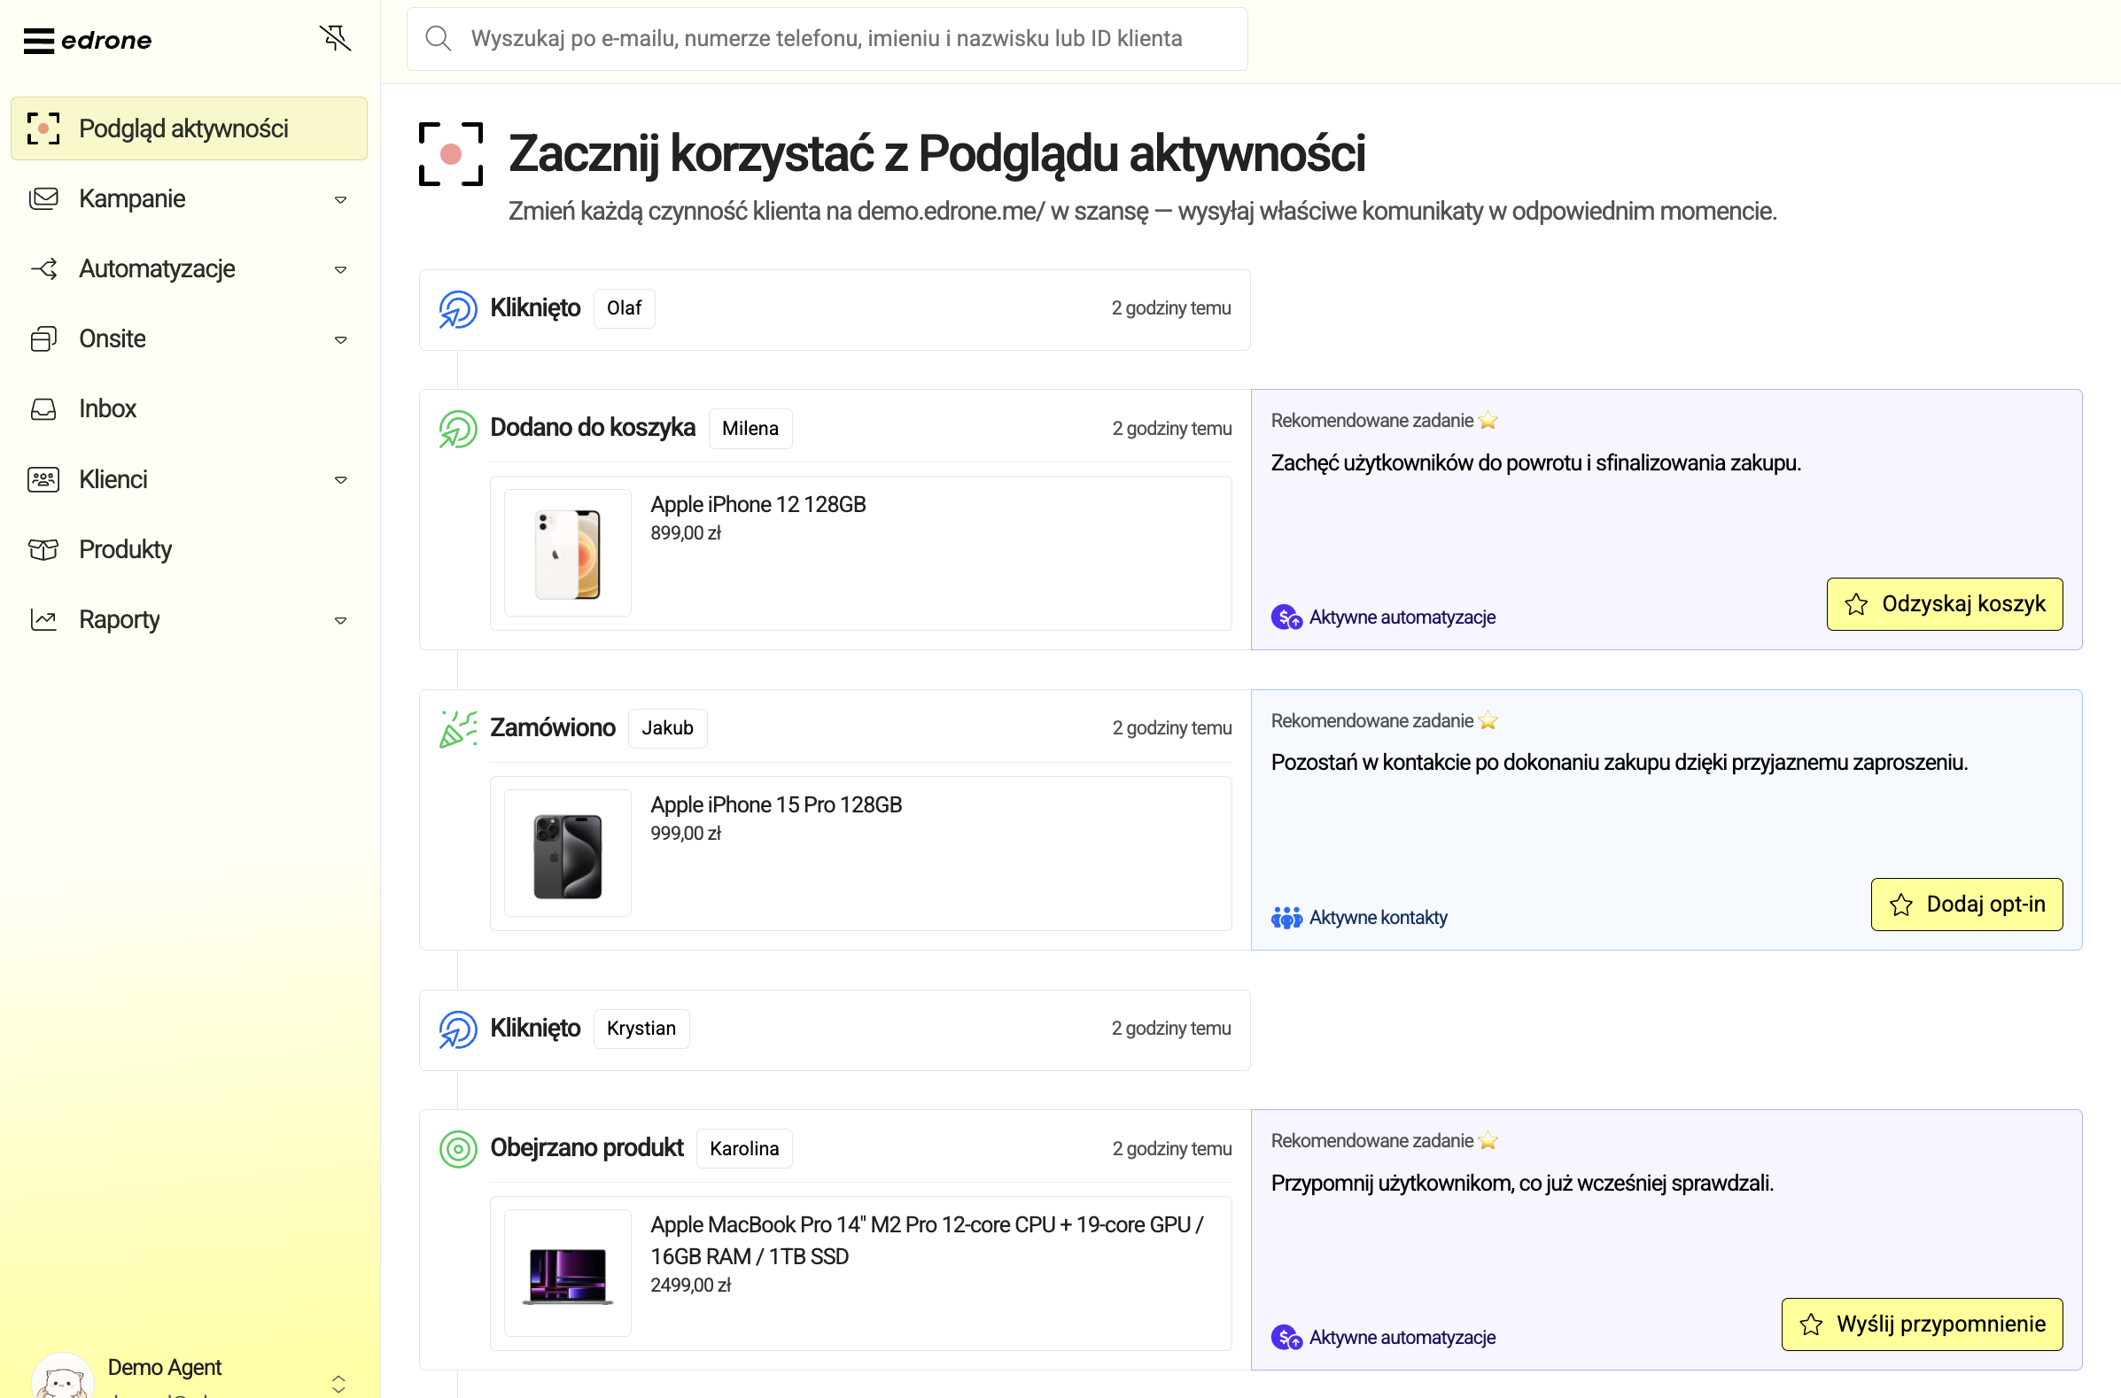Click the Apple iPhone 12 128GB product name
2121x1398 pixels.
point(757,505)
